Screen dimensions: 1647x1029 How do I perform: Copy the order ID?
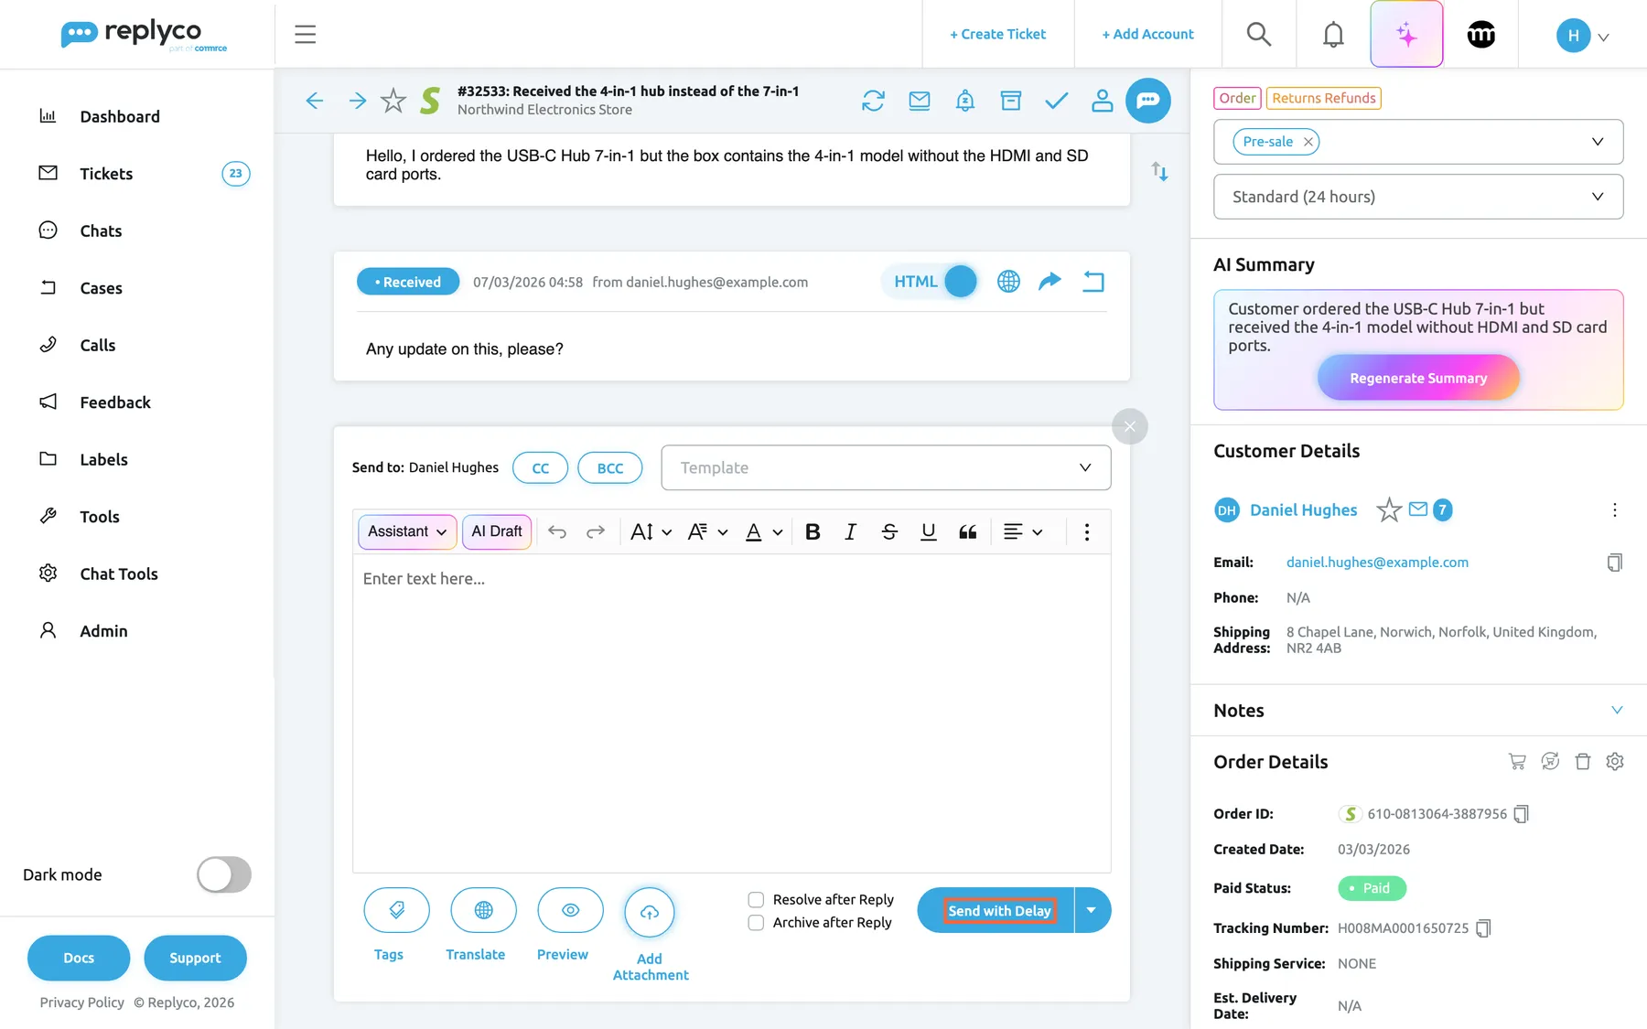coord(1521,814)
